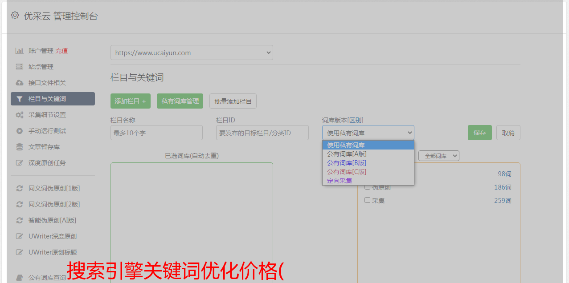Viewport: 569px width, 283px height.
Task: Click the gears icon for 采集细节设置
Action: pyautogui.click(x=20, y=115)
